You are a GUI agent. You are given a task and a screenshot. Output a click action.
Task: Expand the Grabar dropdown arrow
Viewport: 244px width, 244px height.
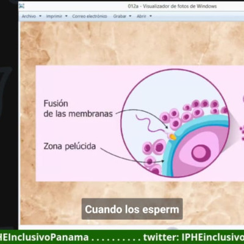click(130, 16)
